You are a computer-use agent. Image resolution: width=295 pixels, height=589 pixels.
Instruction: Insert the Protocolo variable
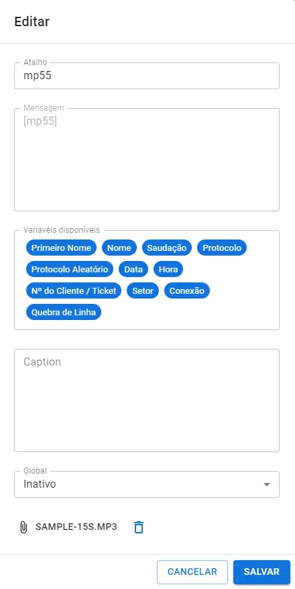[x=222, y=248]
